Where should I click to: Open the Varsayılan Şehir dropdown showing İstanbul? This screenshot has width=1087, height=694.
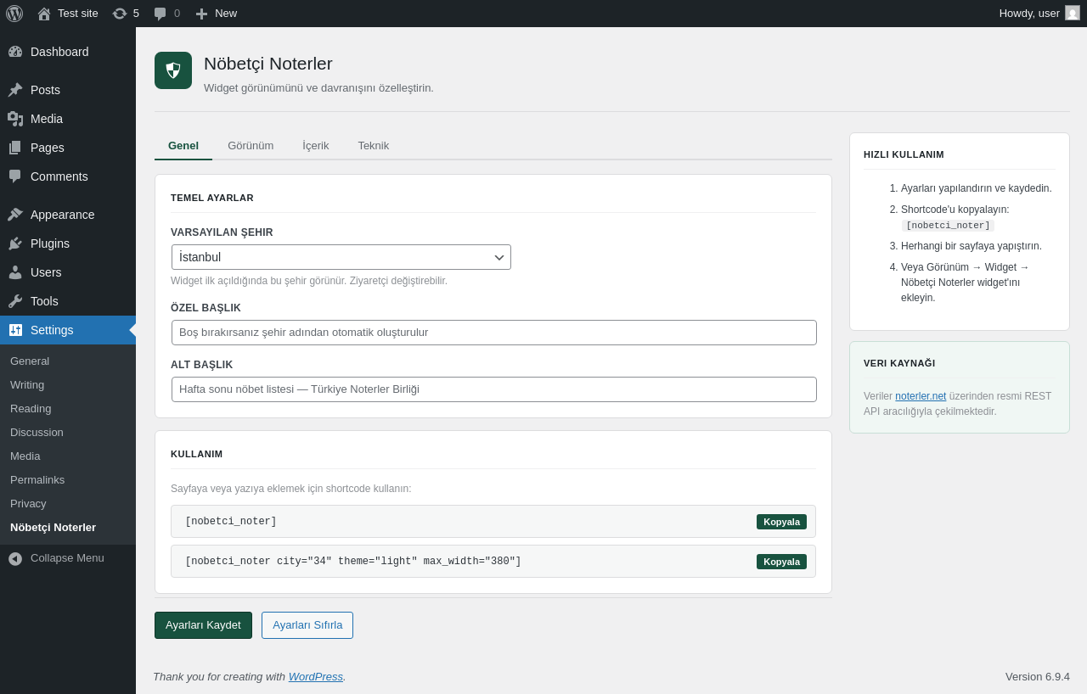[x=341, y=257]
